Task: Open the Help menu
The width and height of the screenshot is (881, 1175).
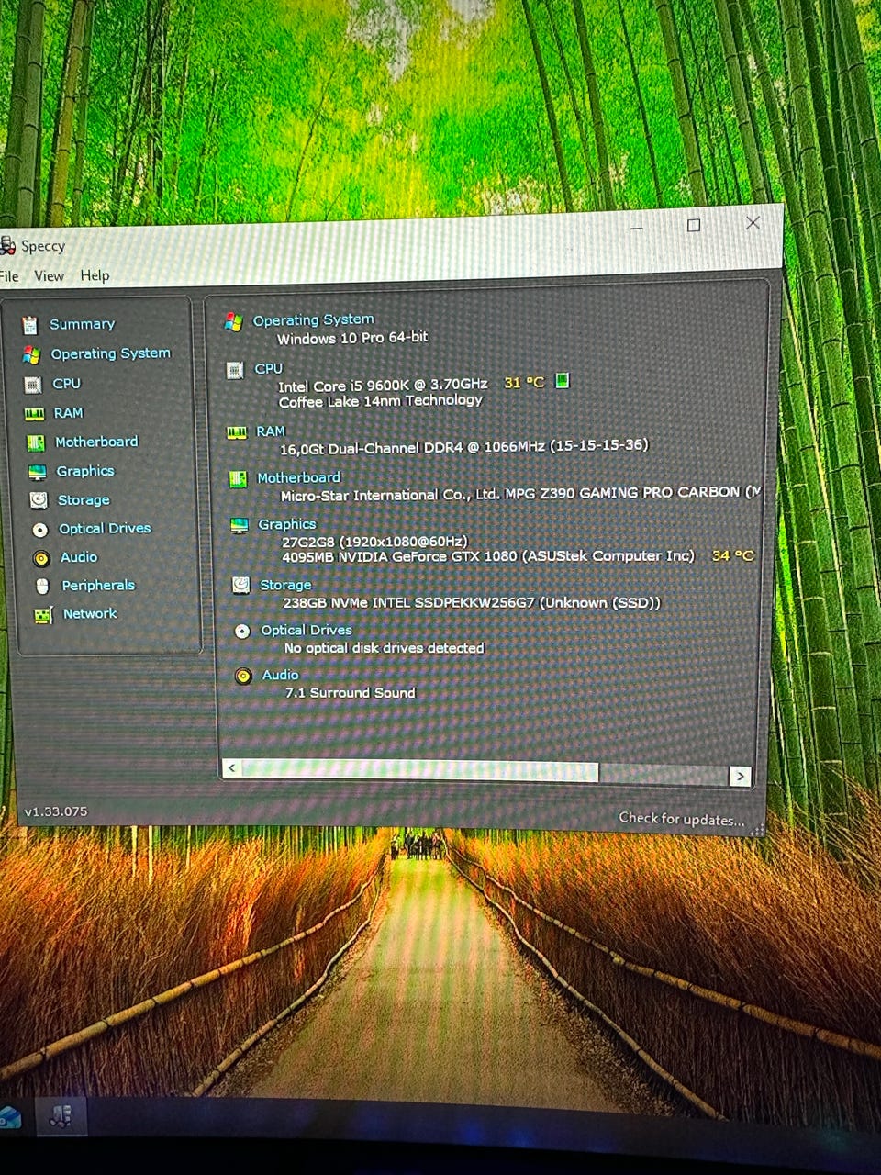Action: [x=95, y=275]
